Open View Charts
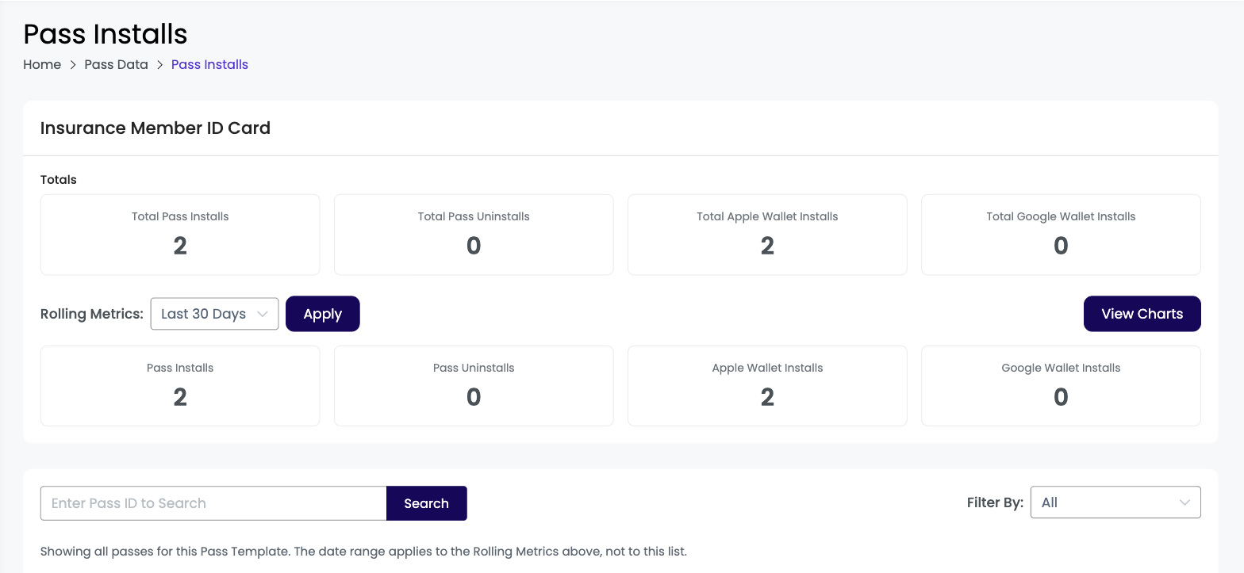Viewport: 1244px width, 573px height. click(x=1142, y=314)
